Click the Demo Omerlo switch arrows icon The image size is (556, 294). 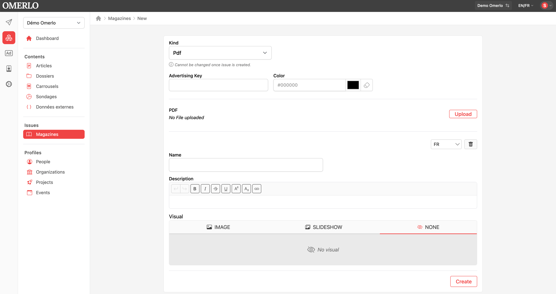coord(507,6)
